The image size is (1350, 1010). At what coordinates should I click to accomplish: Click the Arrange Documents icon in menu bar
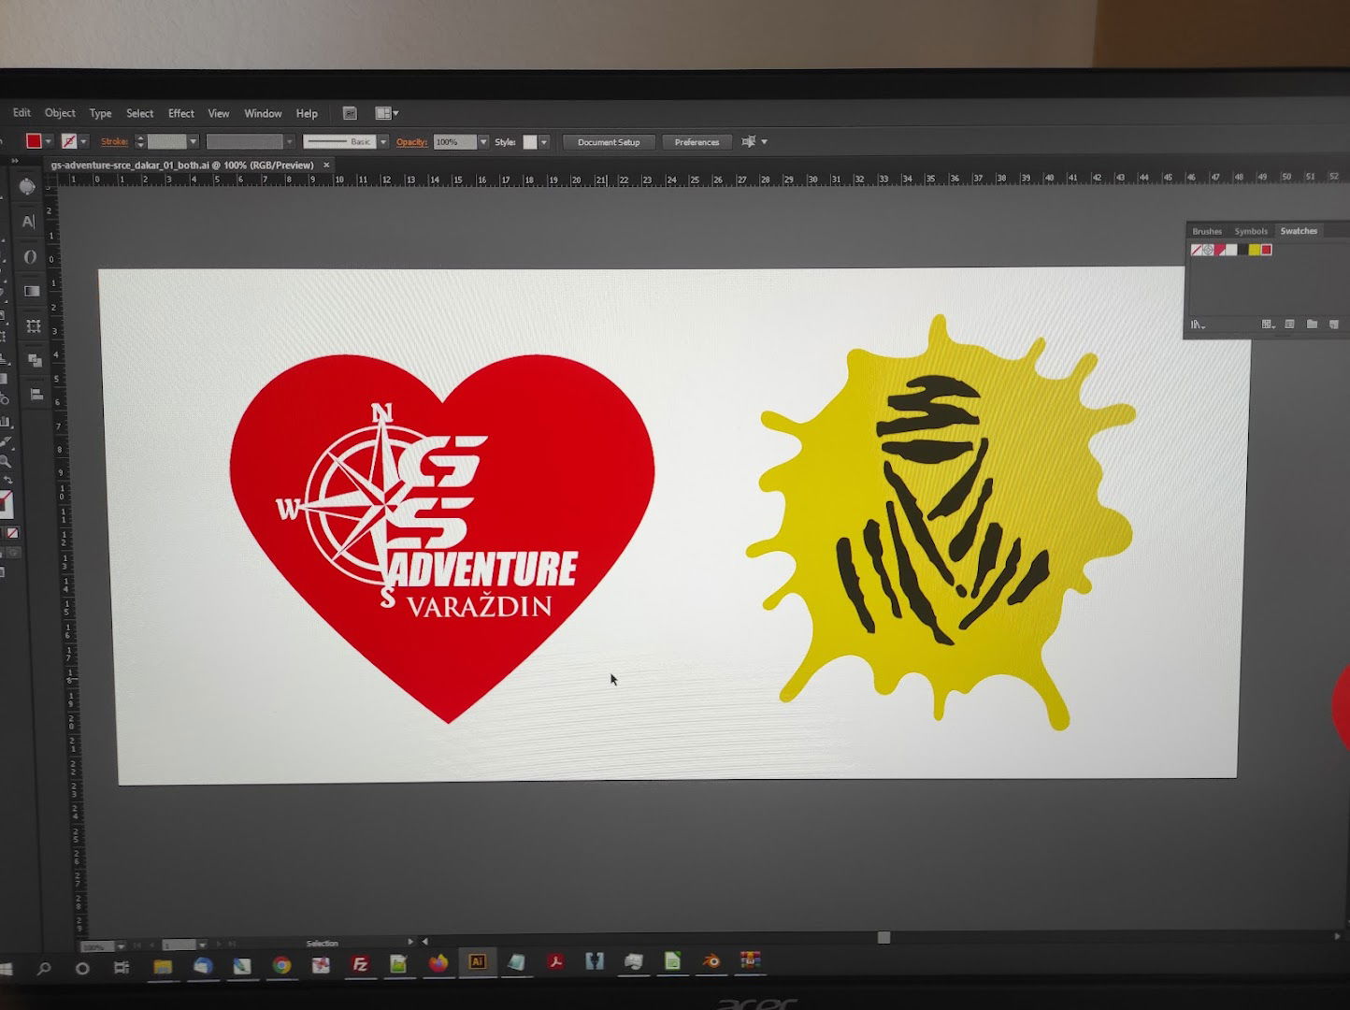click(x=386, y=113)
